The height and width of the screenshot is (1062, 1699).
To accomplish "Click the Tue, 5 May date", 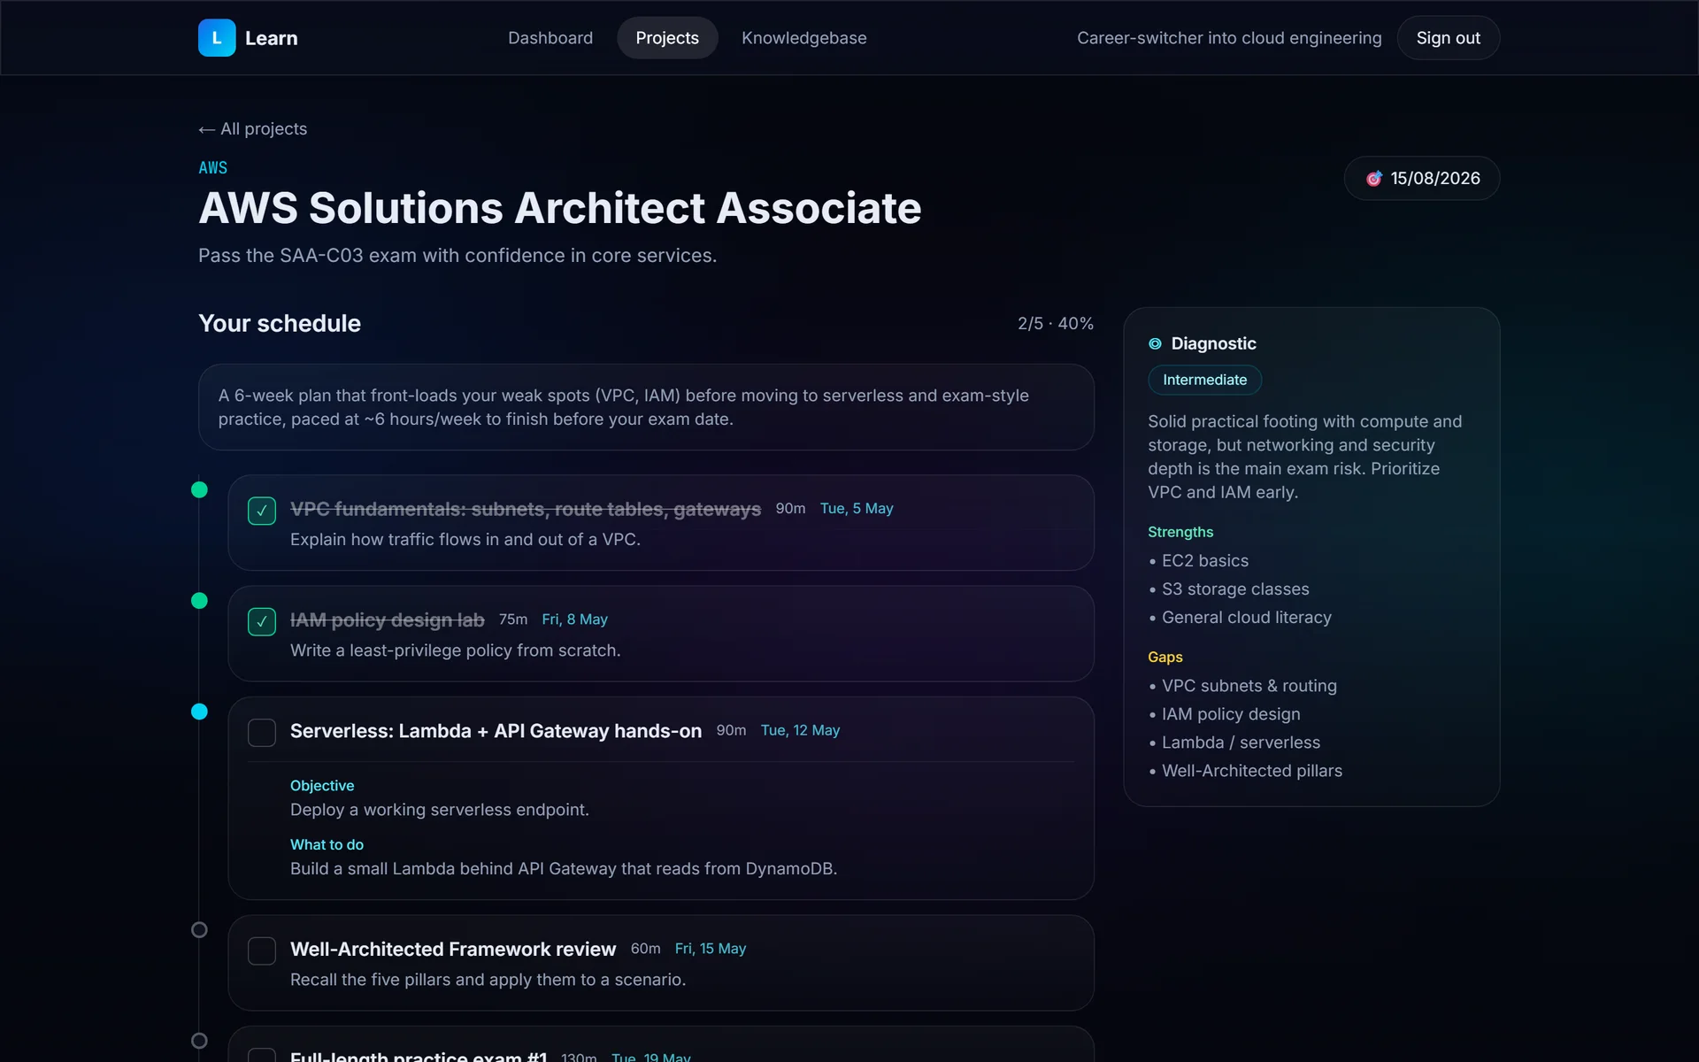I will [x=857, y=509].
